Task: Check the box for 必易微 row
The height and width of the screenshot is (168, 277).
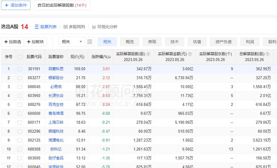Action: tap(20, 87)
